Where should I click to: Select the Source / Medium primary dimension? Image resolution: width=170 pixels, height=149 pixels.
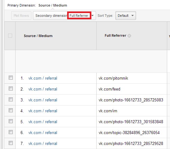[53, 5]
